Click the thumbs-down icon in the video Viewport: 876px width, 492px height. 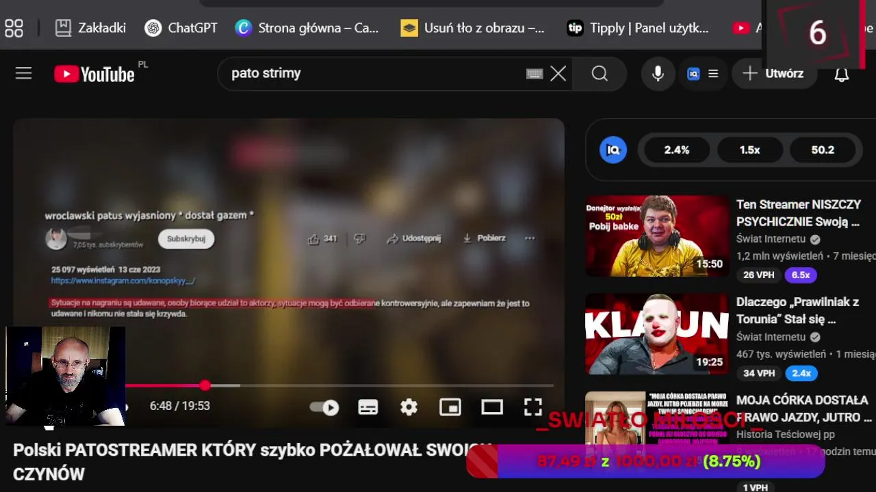click(360, 238)
